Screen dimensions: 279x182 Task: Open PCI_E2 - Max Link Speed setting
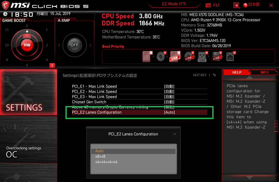click(x=139, y=92)
